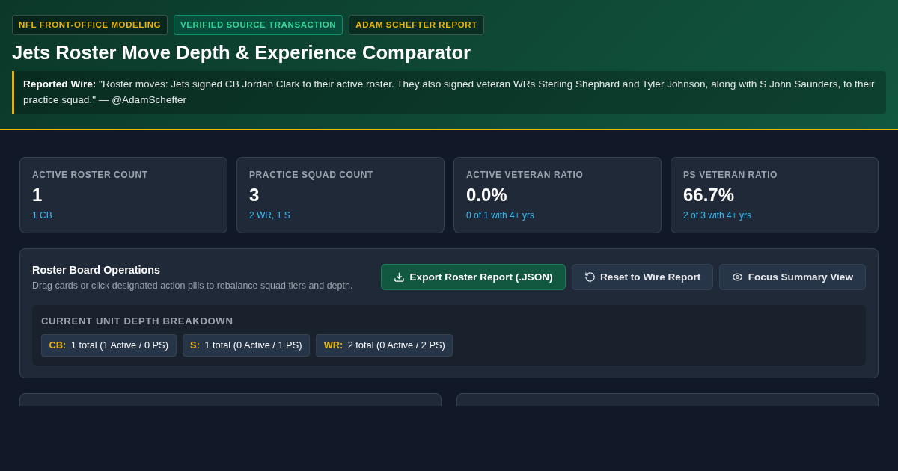This screenshot has width=898, height=471.
Task: Select the NFL Front-Office Modeling tag
Action: click(x=90, y=25)
